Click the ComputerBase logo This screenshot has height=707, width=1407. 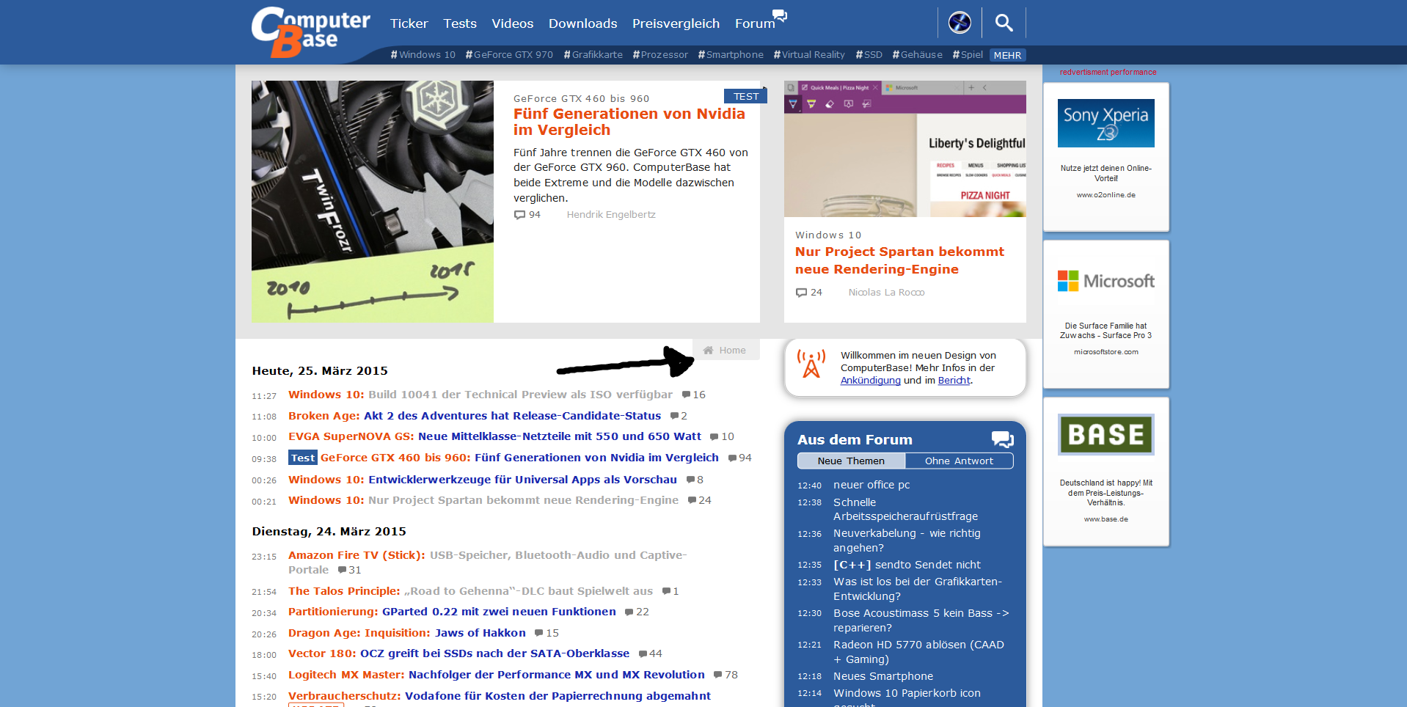[310, 32]
